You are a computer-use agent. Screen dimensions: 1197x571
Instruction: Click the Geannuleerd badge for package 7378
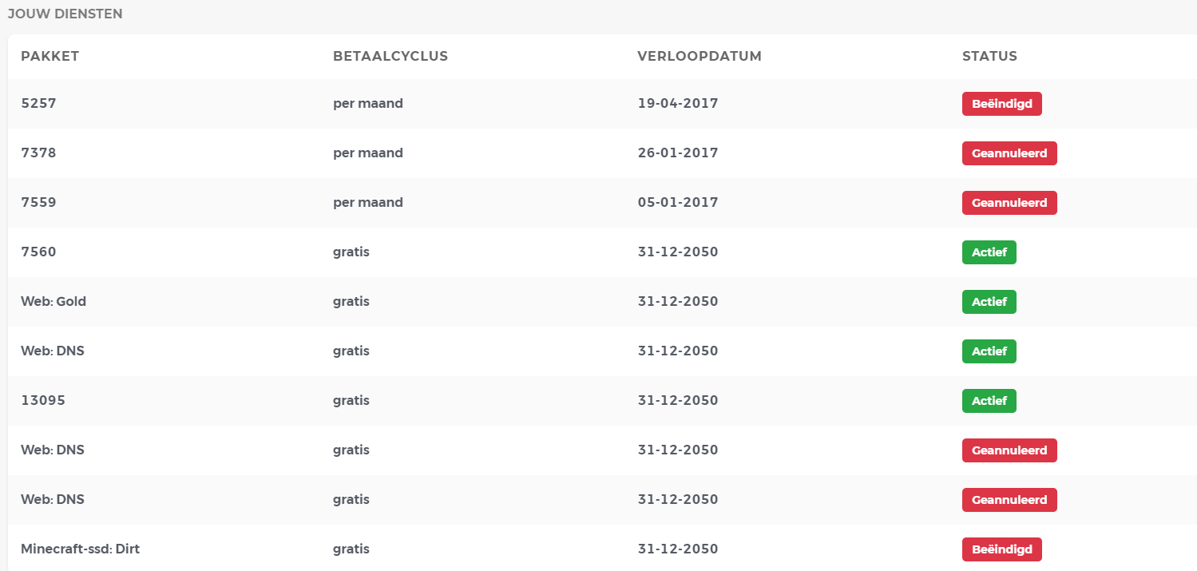[1009, 153]
